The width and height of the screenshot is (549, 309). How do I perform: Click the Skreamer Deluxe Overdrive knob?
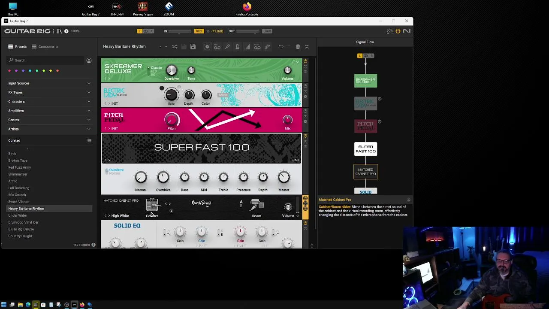click(171, 70)
